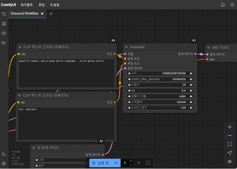Add a new workflow tab with plus
This screenshot has height=169, width=237.
pyautogui.click(x=51, y=14)
